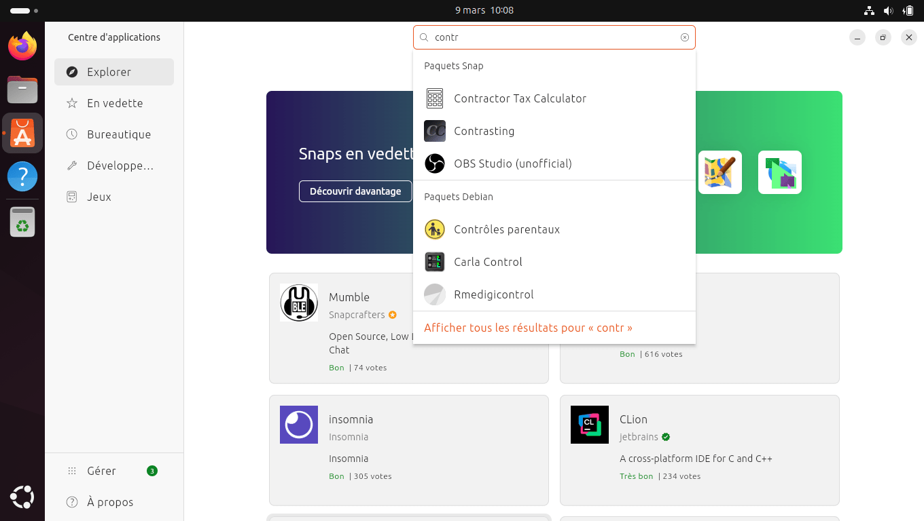
Task: Open the CLion app logo
Action: click(x=590, y=425)
